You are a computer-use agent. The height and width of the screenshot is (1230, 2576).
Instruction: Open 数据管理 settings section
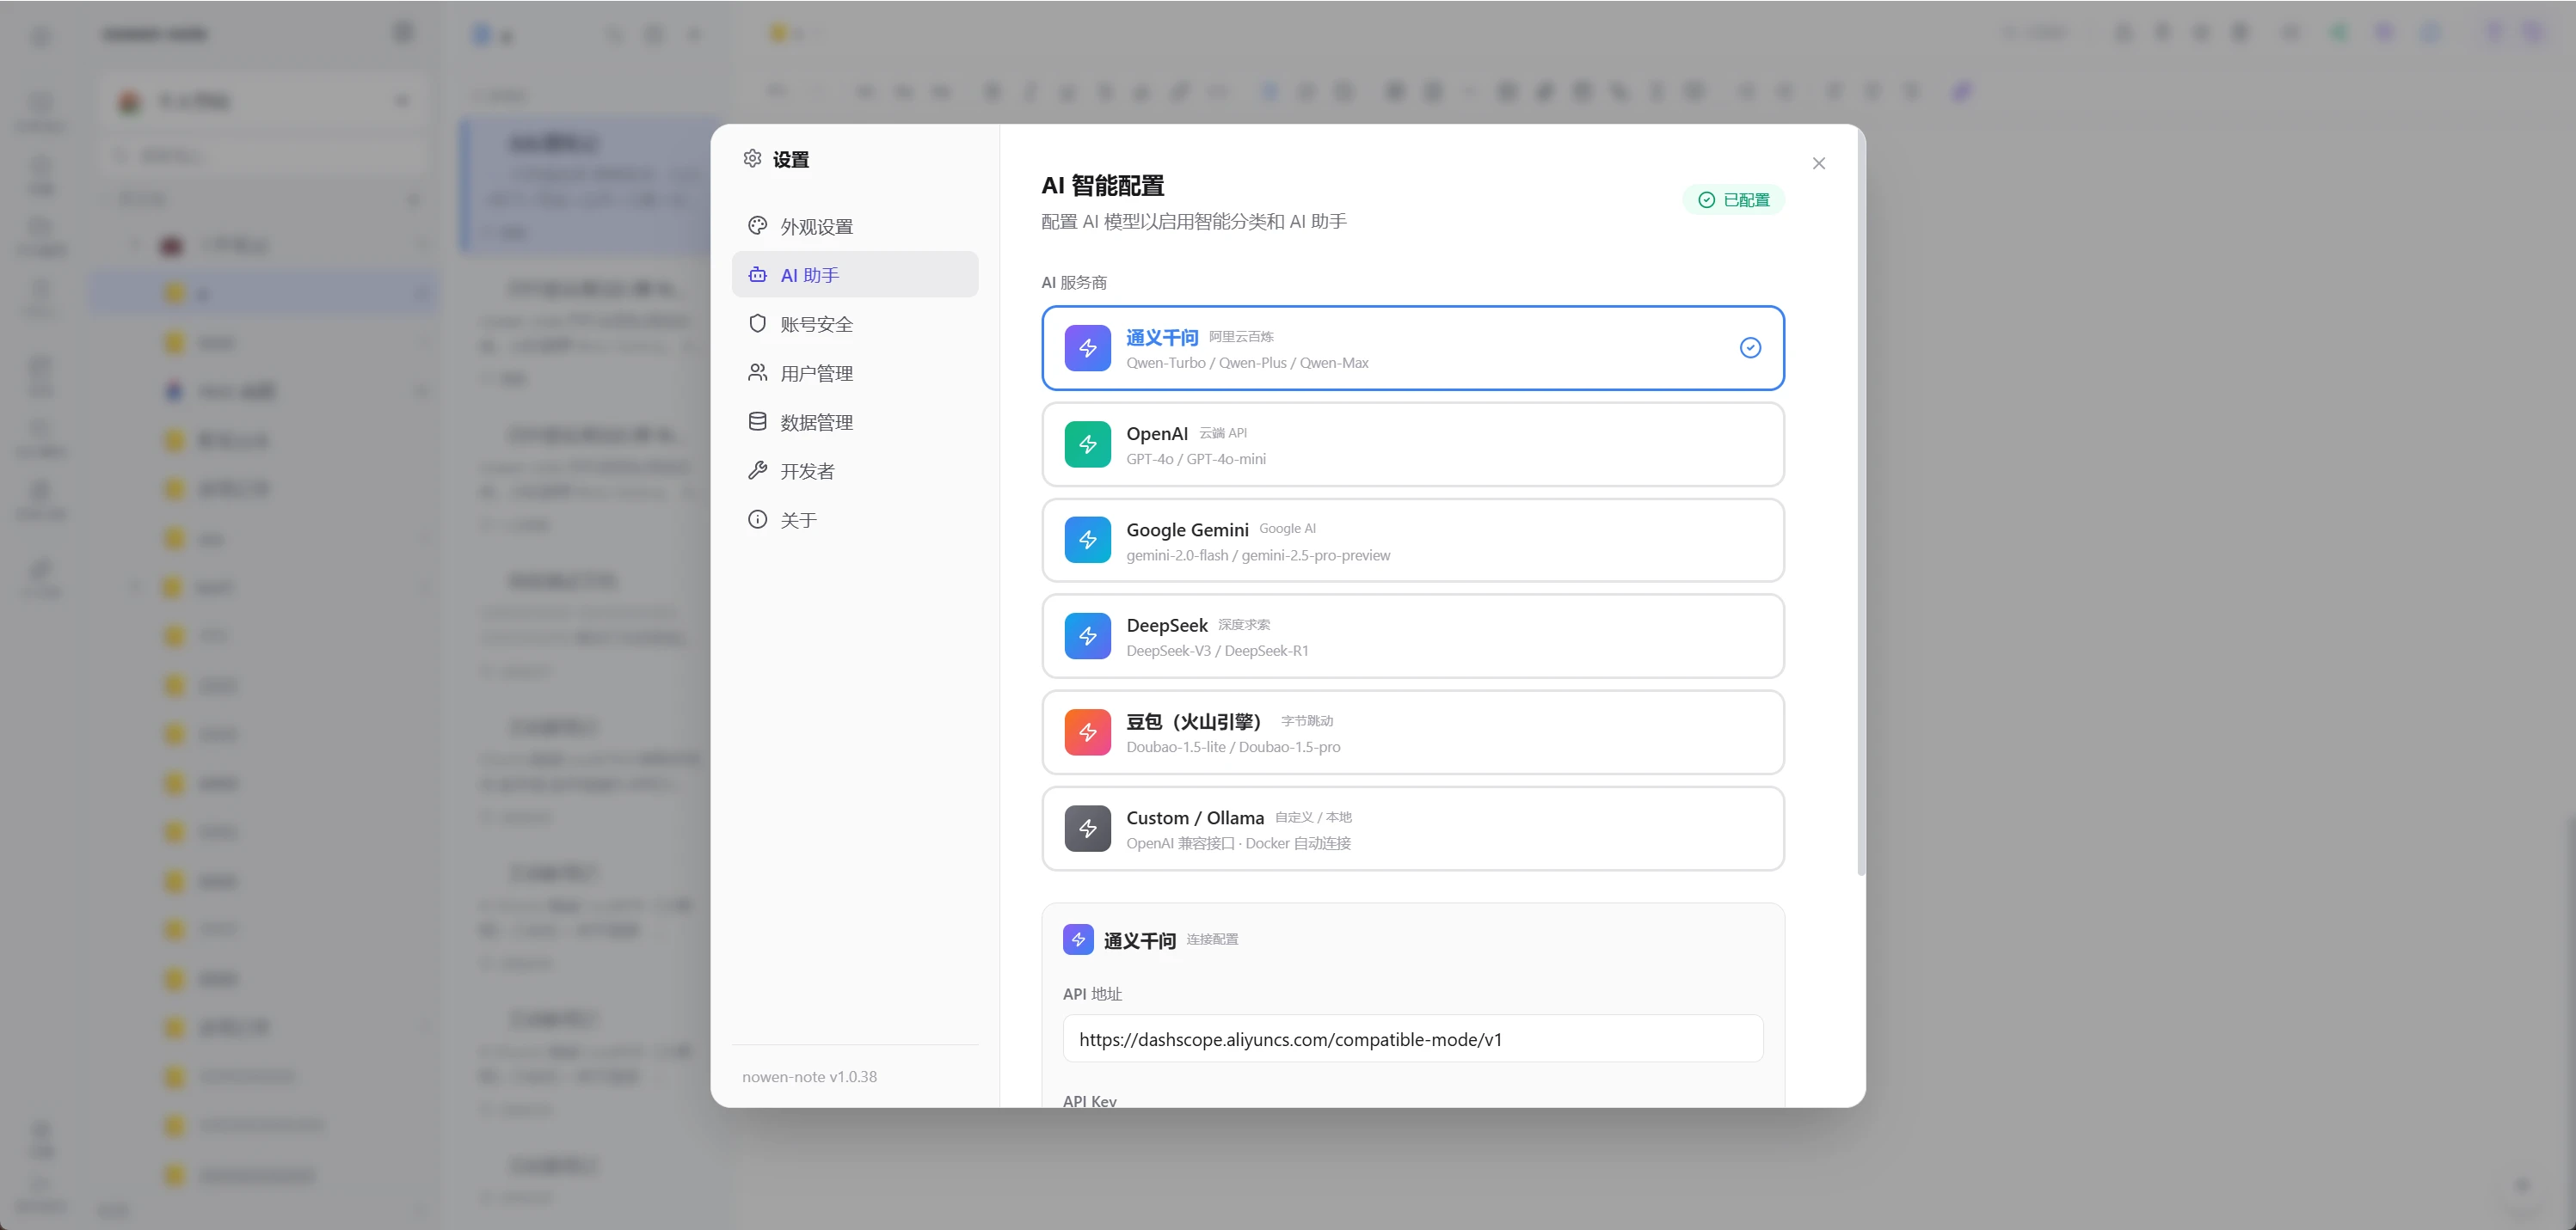855,422
